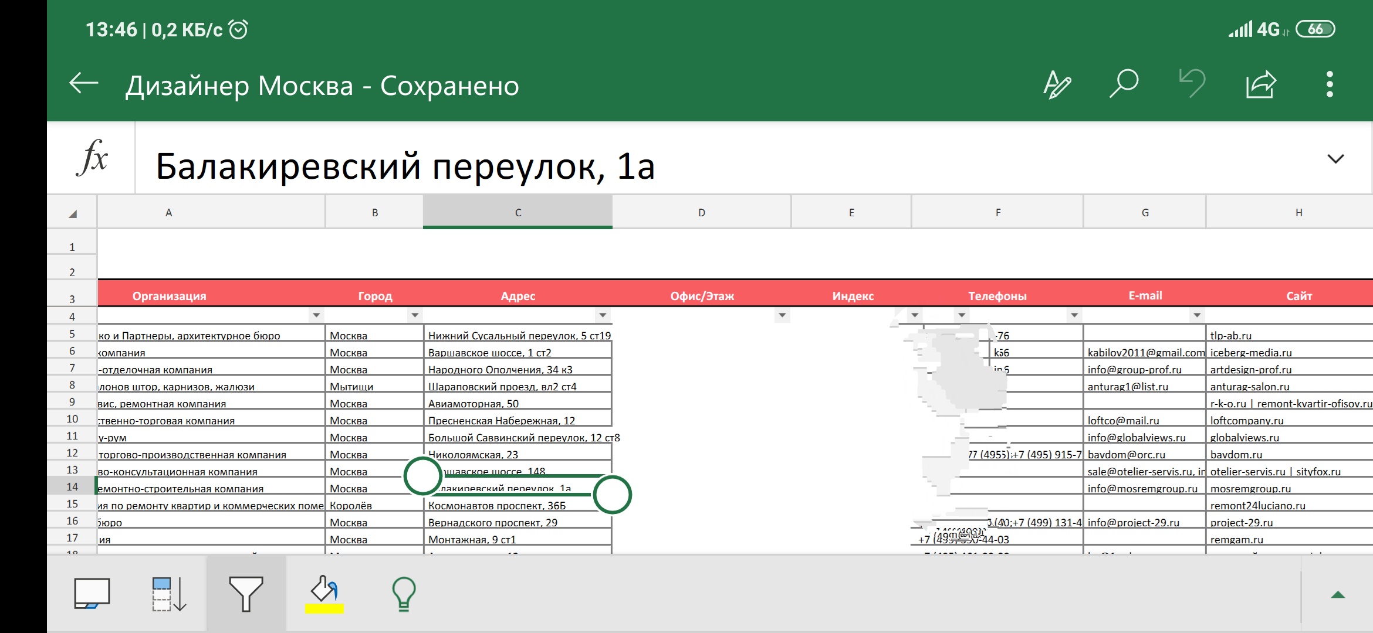Open filter dropdown for Организация column
This screenshot has height=633, width=1373.
316,315
